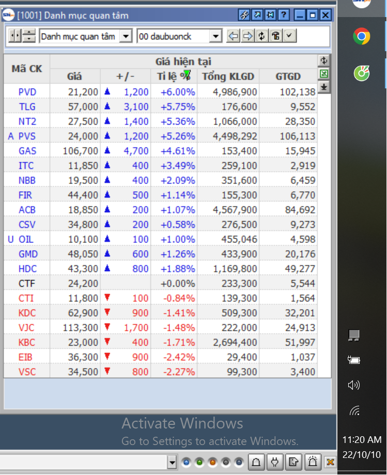Sort by the Giá column header
The image size is (387, 475).
tap(75, 76)
